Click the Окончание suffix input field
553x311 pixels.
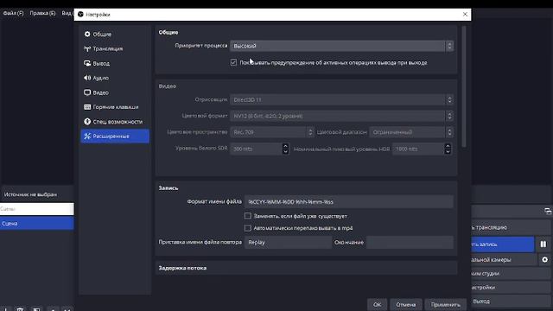coord(410,242)
